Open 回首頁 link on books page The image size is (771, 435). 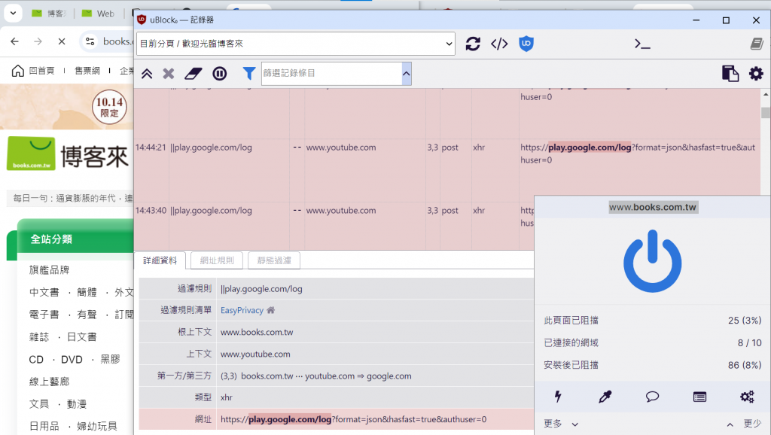tap(33, 71)
